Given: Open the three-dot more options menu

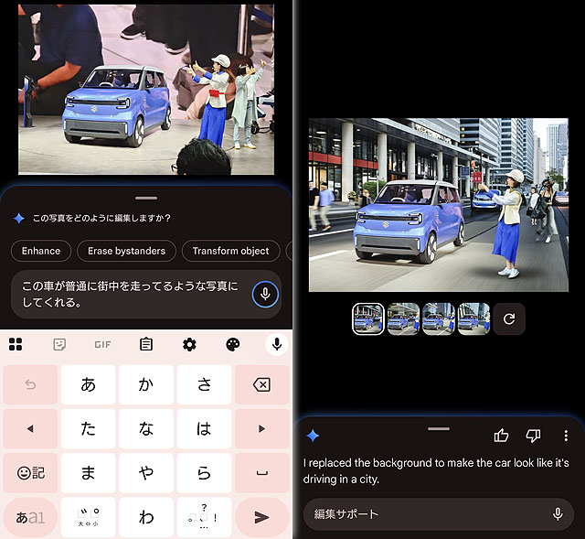Looking at the screenshot, I should pos(566,436).
